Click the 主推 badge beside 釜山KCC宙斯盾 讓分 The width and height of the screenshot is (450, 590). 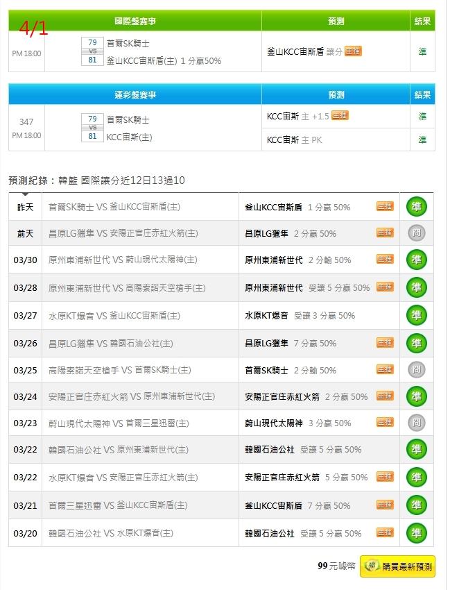click(x=353, y=51)
